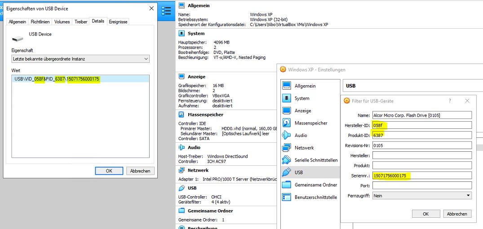Click the Seriennr. input field

click(x=422, y=176)
